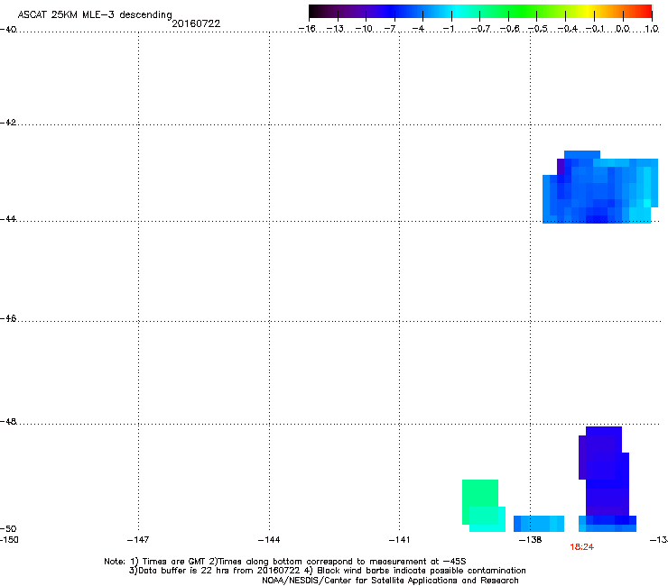Screen dimensions: 668x586
Task: Click the longitude label -150
Action: pyautogui.click(x=9, y=540)
